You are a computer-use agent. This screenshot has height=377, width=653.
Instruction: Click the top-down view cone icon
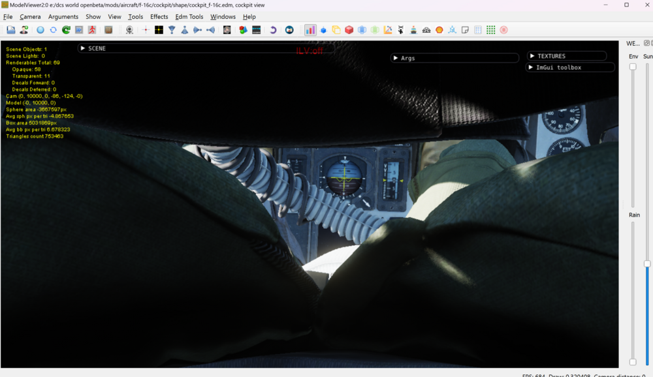(x=172, y=30)
